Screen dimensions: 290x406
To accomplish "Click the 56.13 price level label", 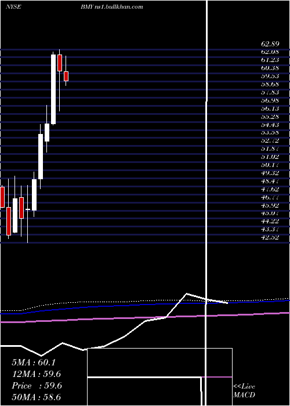I will click(x=270, y=109).
